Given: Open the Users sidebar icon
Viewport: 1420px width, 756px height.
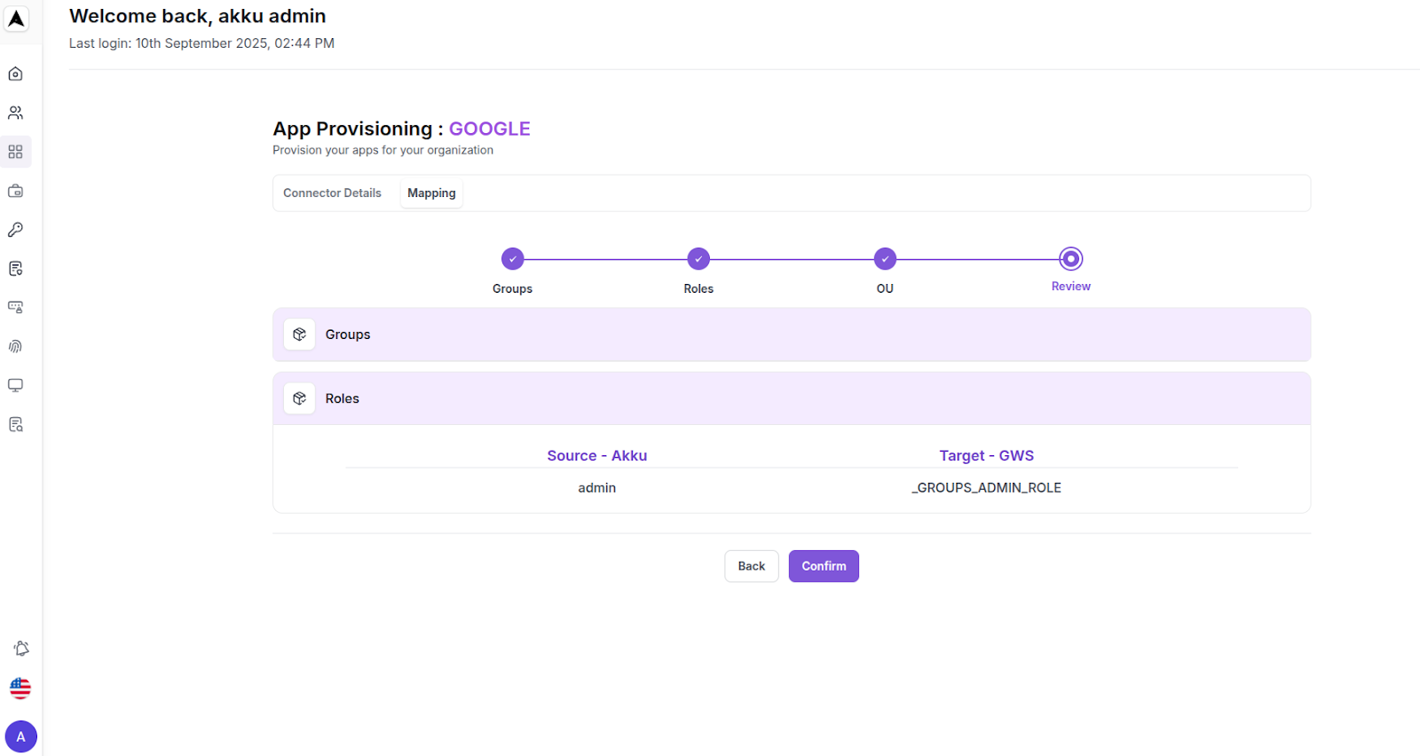Looking at the screenshot, I should [16, 113].
